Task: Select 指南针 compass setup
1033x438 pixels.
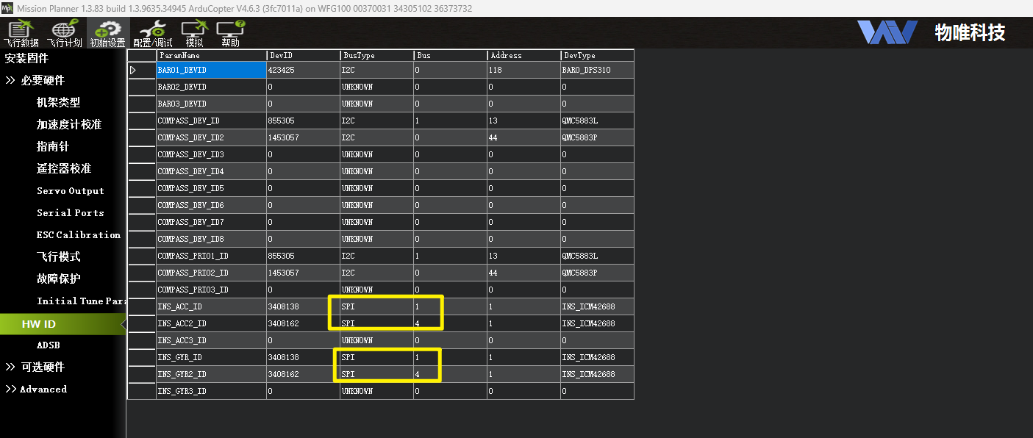Action: click(53, 146)
